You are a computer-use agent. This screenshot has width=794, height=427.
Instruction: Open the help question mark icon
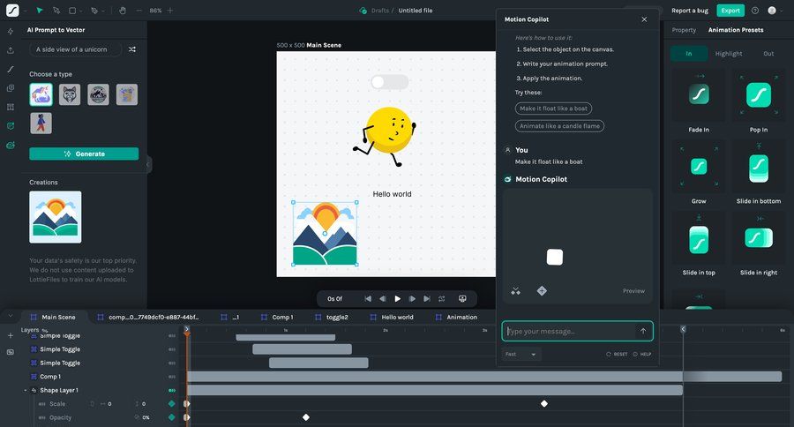[755, 10]
